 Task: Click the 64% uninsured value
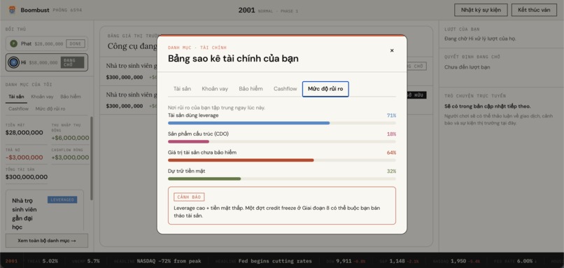click(391, 153)
